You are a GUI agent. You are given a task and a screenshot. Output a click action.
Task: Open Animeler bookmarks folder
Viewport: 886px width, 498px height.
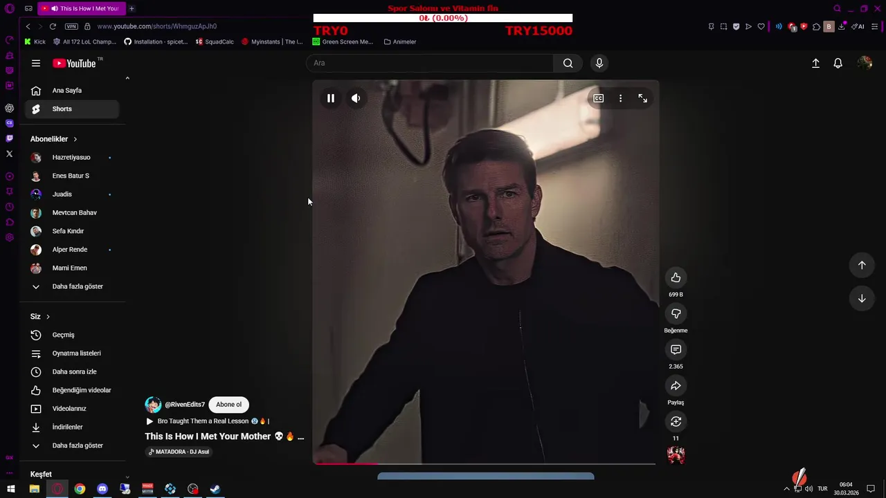(400, 41)
